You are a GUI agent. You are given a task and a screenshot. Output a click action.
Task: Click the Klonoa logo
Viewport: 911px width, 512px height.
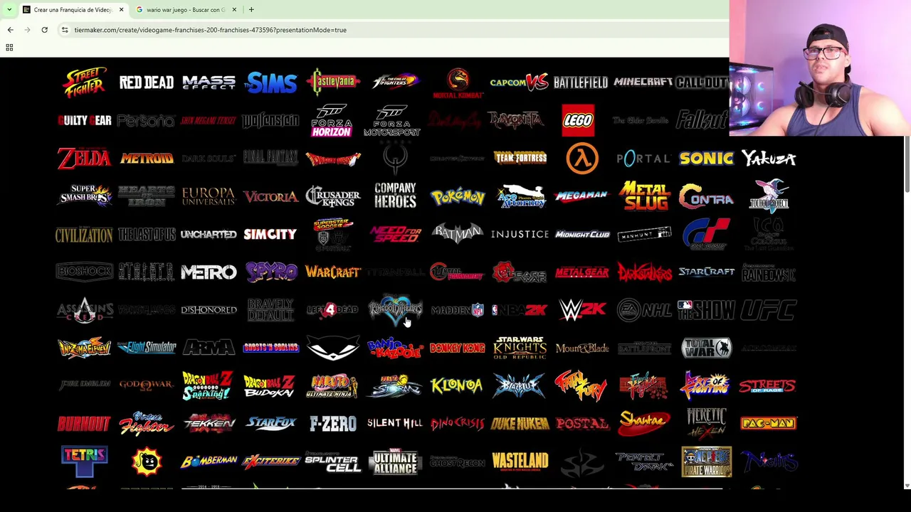tap(457, 385)
